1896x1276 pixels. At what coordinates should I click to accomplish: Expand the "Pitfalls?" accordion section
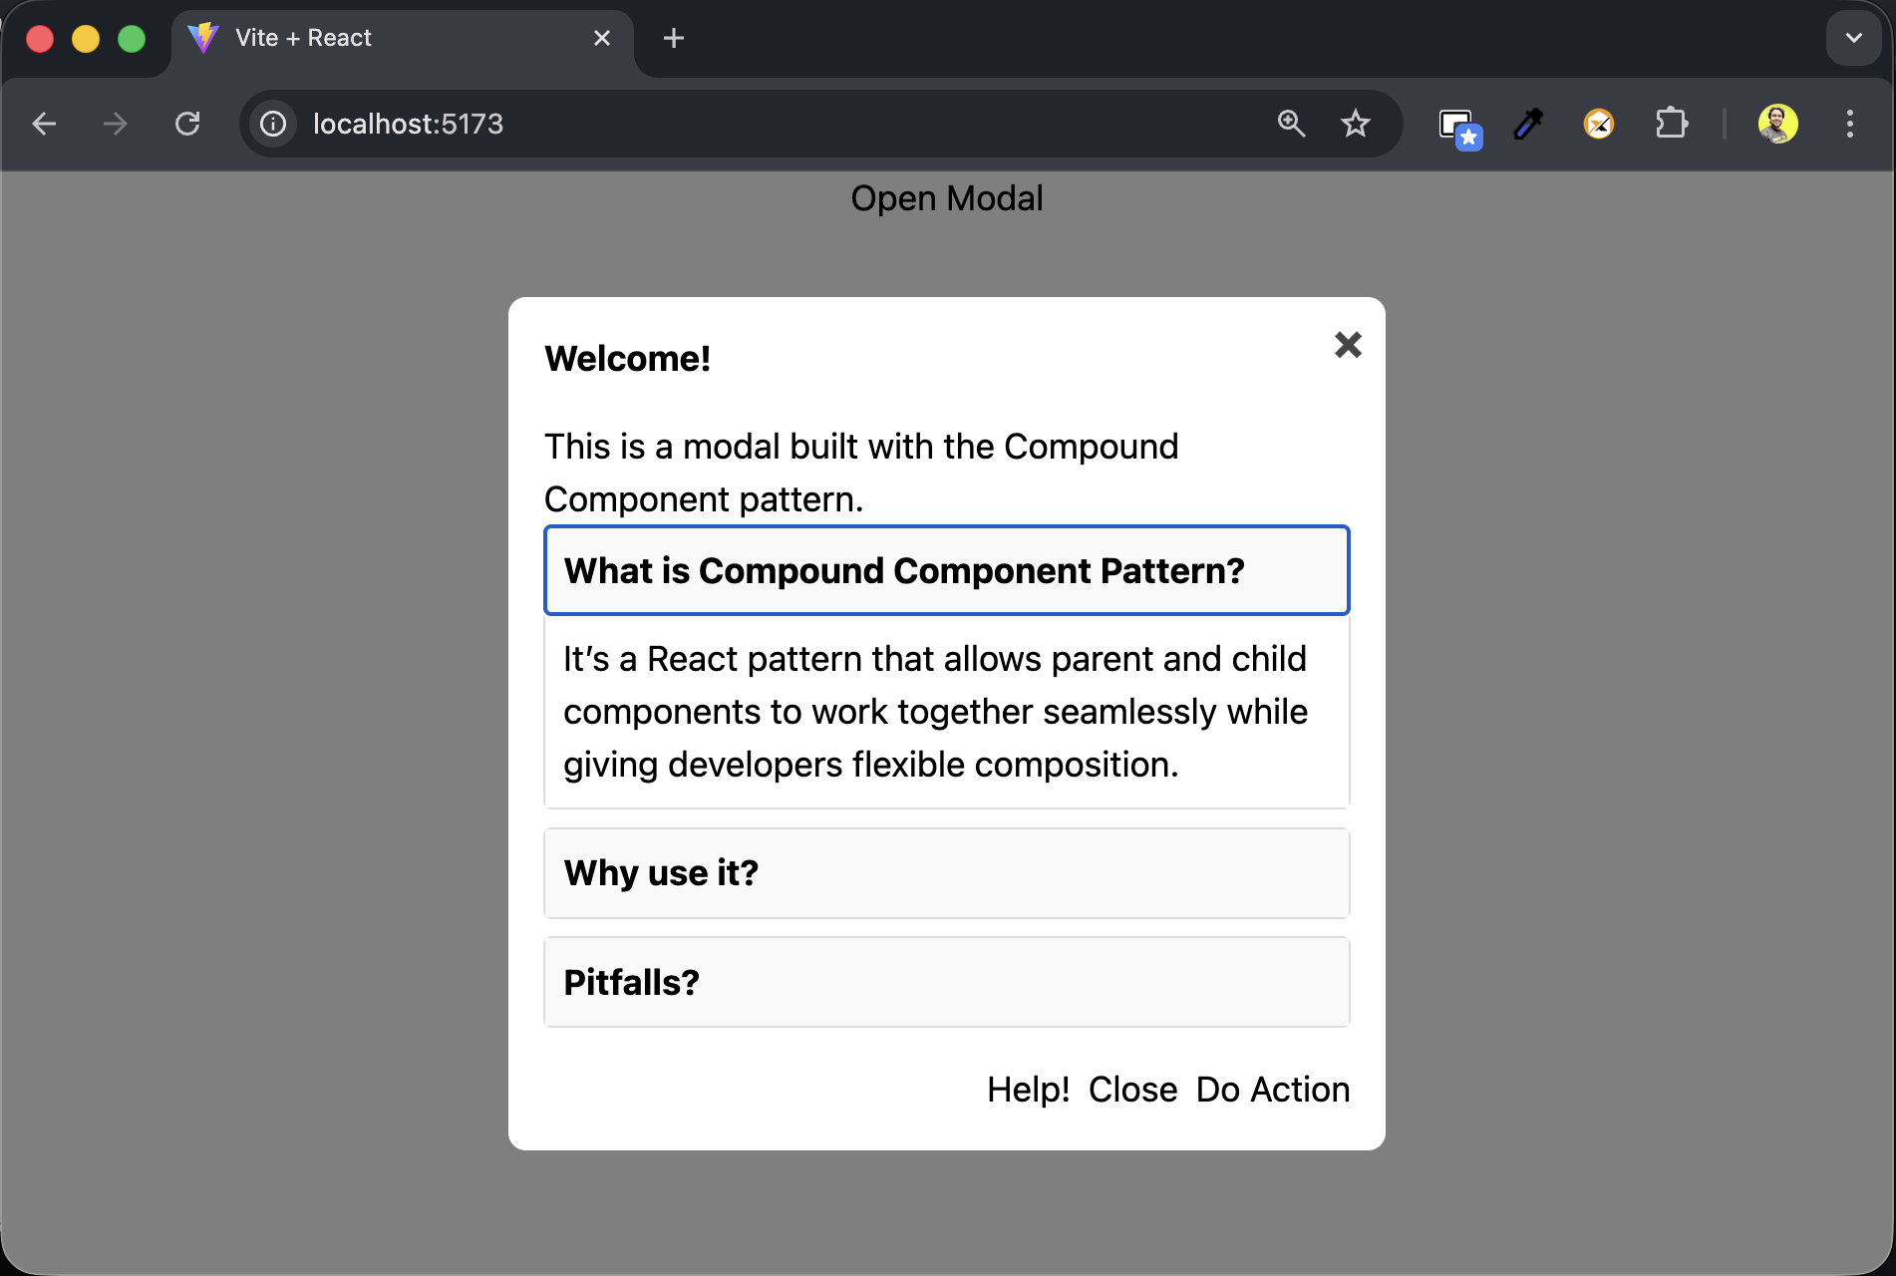[x=946, y=981]
